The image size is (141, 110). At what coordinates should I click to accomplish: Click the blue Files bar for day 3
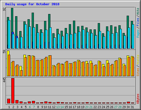pos(17,37)
